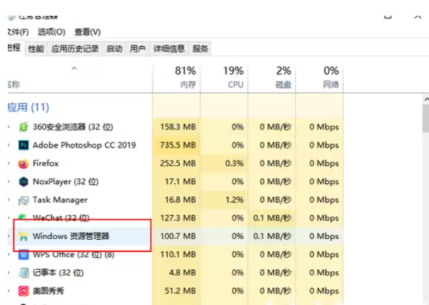429x305 pixels.
Task: Sort by the 内存 81% column header
Action: coord(176,77)
